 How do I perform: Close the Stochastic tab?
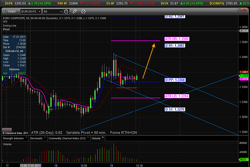(x=45, y=137)
